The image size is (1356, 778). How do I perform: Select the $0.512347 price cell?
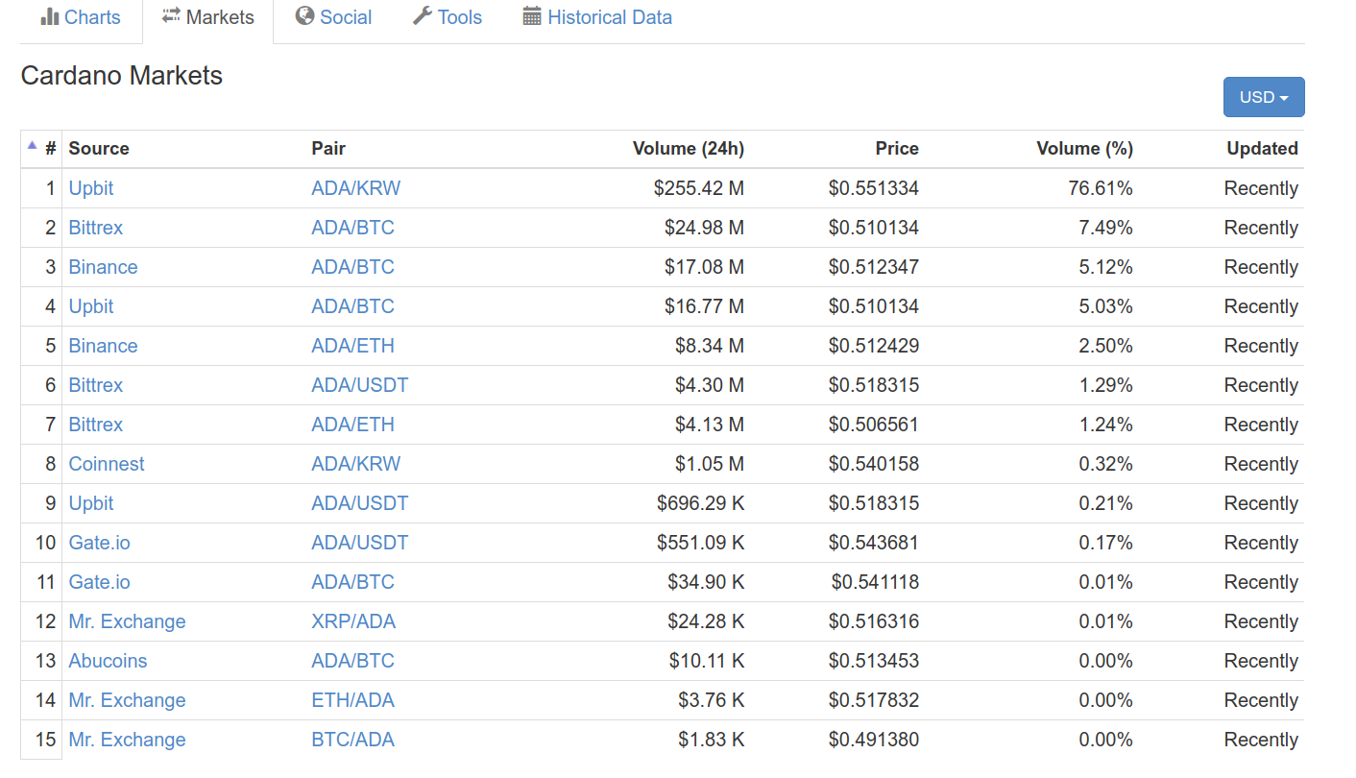coord(874,267)
